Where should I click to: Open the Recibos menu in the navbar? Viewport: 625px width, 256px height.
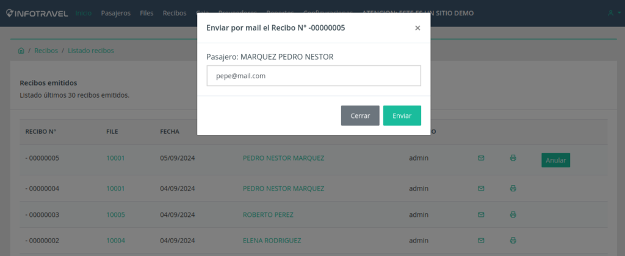pyautogui.click(x=175, y=13)
